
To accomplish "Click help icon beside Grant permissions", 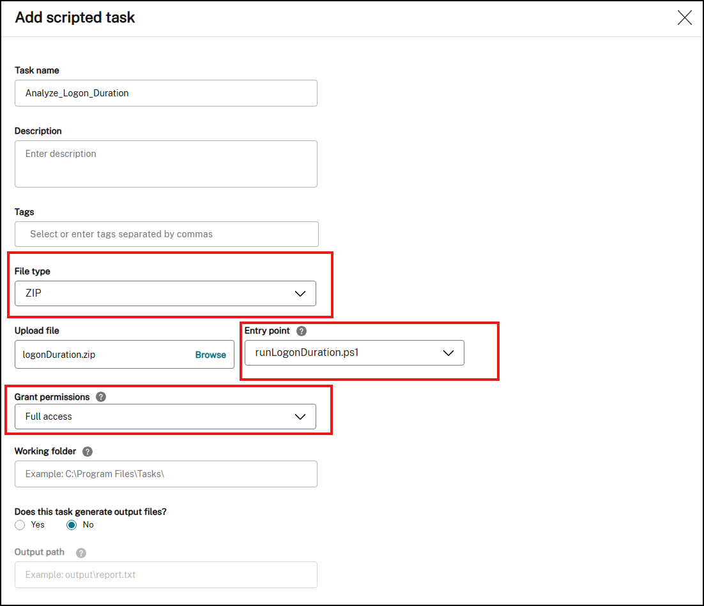I will (101, 397).
